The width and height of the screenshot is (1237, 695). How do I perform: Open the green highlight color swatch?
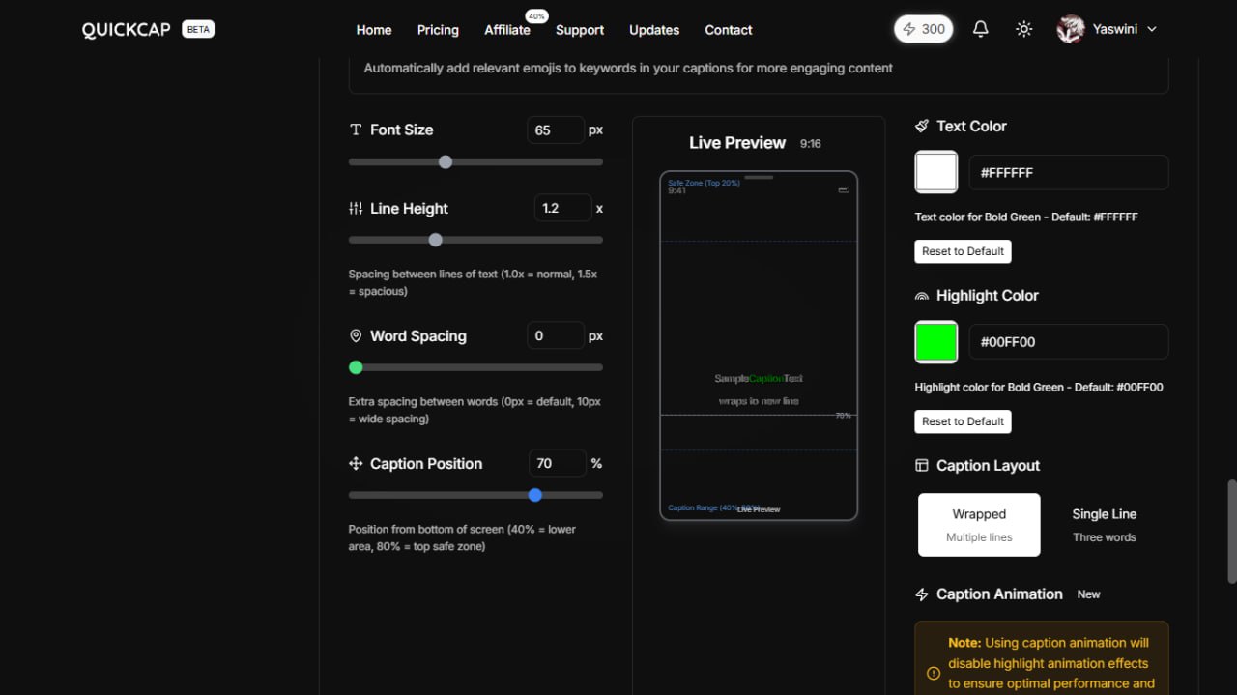pos(936,342)
